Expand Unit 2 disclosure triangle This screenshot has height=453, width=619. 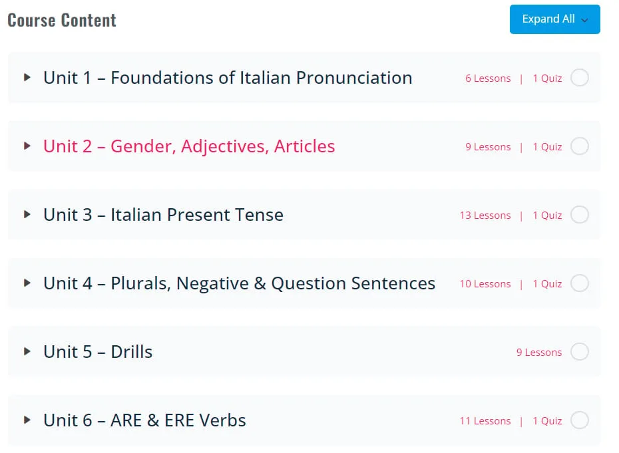click(27, 146)
